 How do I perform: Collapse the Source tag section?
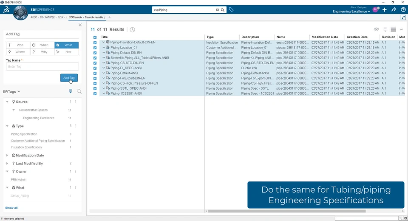7,102
